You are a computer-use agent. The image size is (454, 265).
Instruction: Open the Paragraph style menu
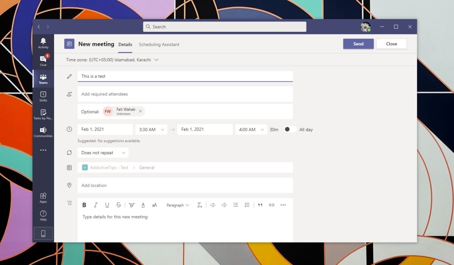[177, 205]
